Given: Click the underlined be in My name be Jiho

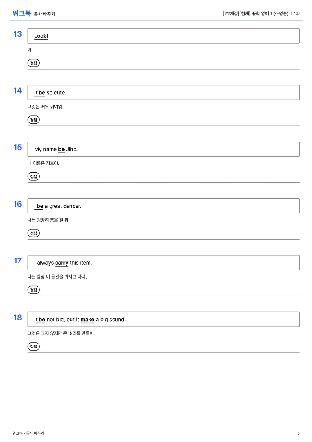Looking at the screenshot, I should click(x=61, y=149).
